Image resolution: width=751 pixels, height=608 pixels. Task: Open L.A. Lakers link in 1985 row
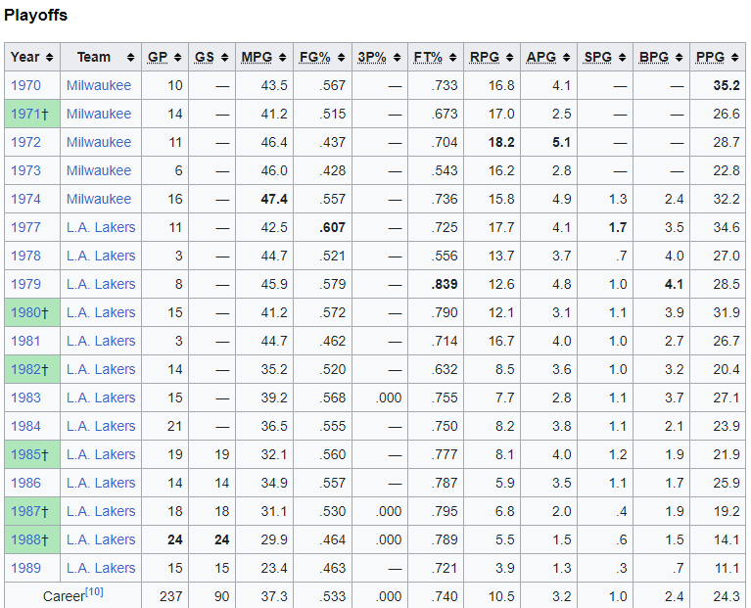(101, 454)
